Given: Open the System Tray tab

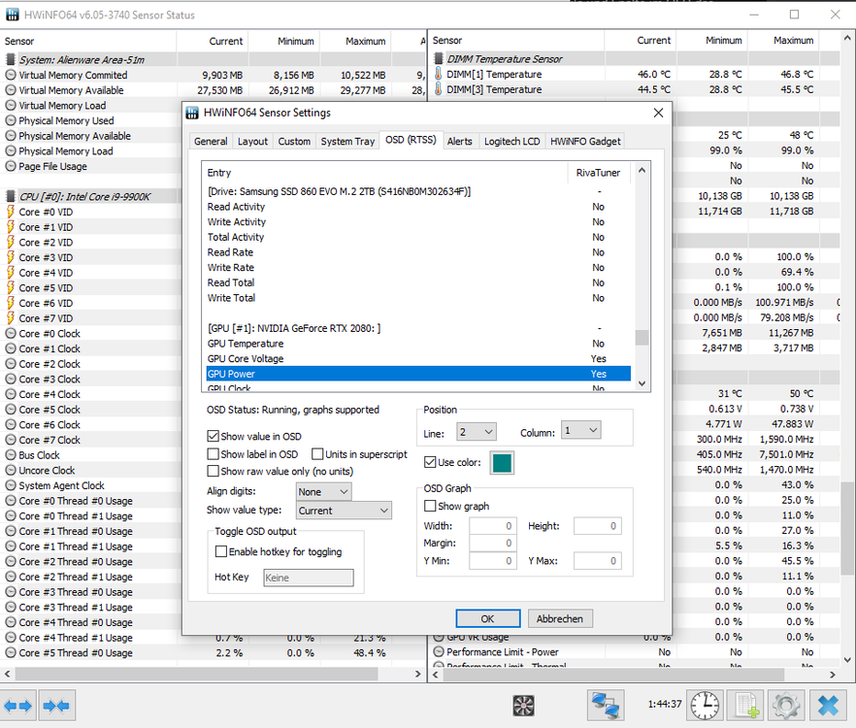Looking at the screenshot, I should [347, 141].
